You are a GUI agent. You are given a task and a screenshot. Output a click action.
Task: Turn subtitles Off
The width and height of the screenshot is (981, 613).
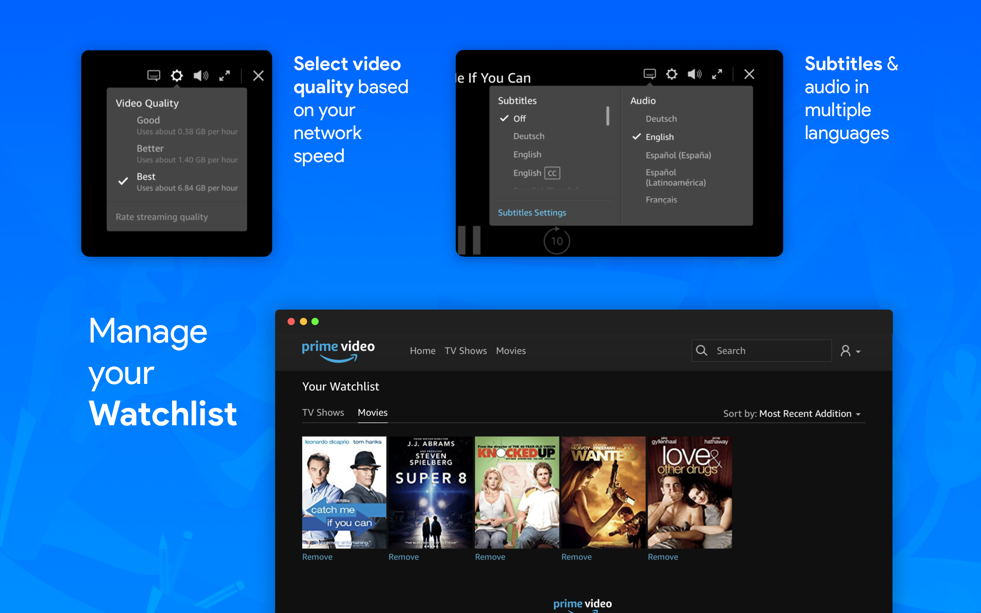click(519, 118)
